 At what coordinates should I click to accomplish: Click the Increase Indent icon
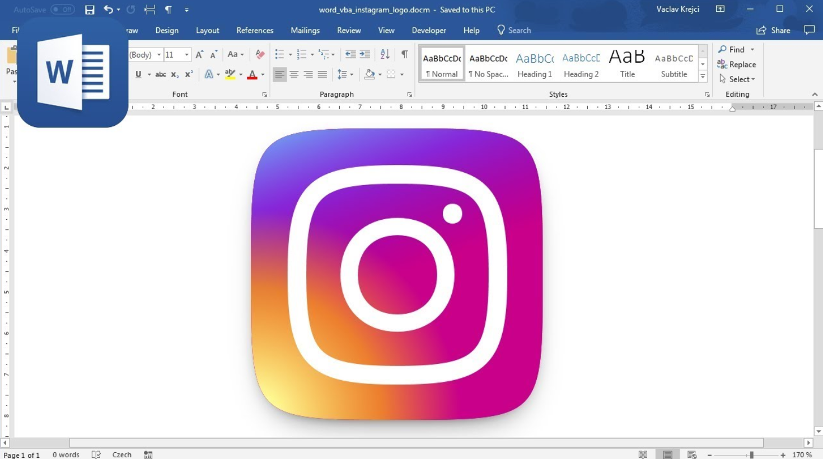tap(364, 54)
